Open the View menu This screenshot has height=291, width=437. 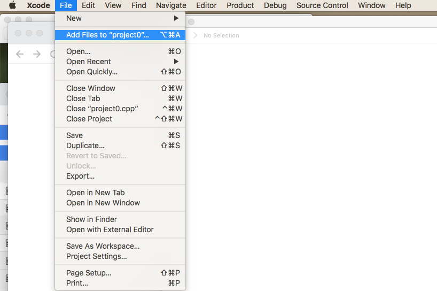[113, 5]
